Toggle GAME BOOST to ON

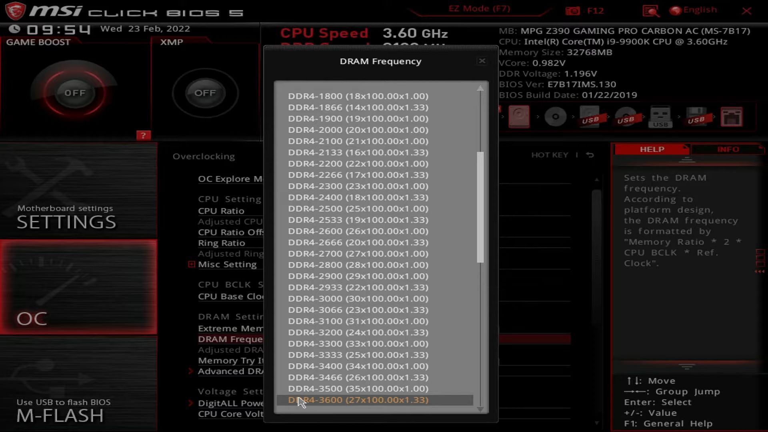[x=75, y=92]
